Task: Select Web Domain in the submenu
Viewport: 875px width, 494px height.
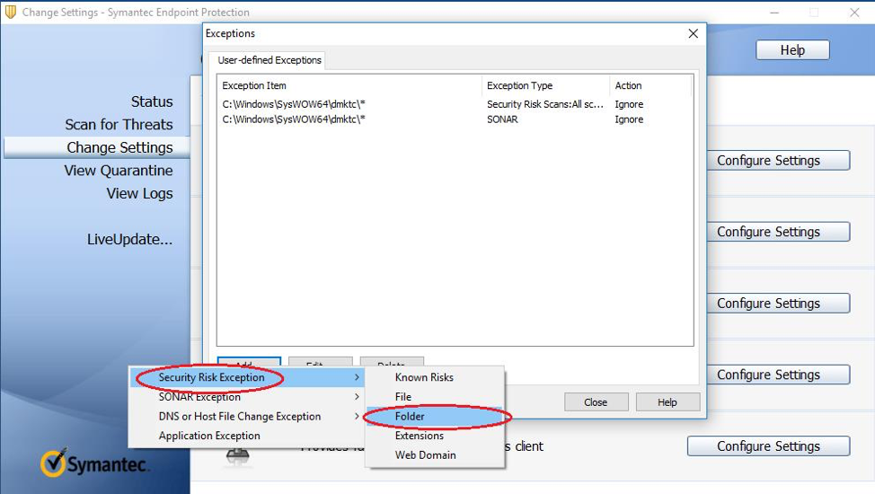Action: (436, 454)
